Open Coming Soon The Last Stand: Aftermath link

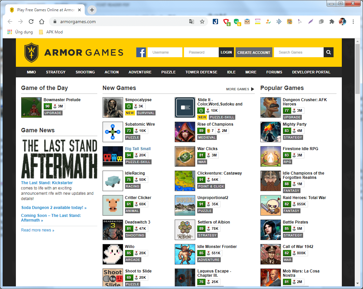[51, 218]
